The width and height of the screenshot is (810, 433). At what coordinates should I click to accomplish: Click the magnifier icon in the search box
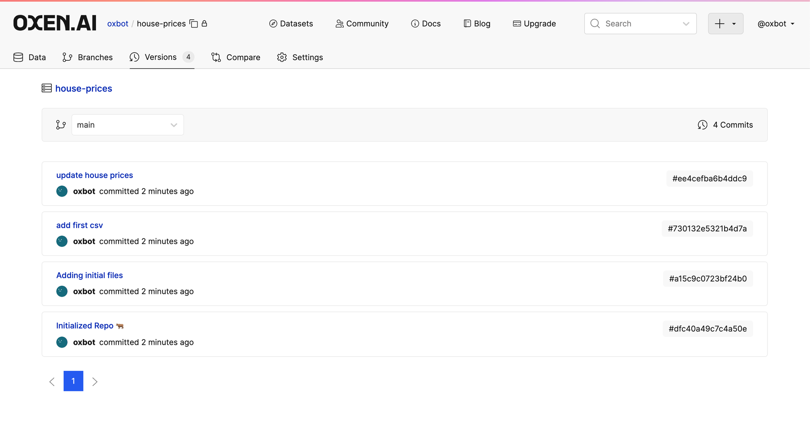pyautogui.click(x=595, y=23)
